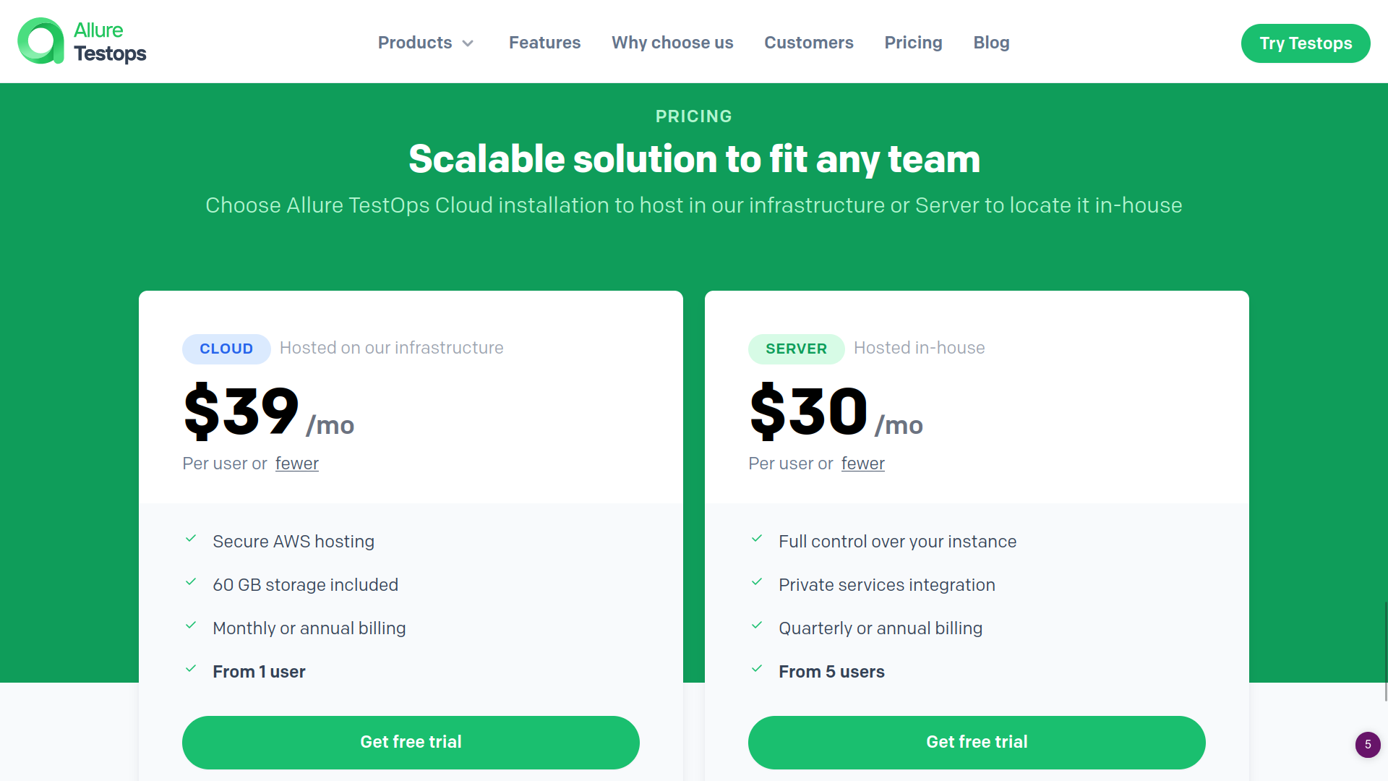Click the checkmark beside Monthly or annual billing
Viewport: 1388px width, 781px height.
click(191, 626)
